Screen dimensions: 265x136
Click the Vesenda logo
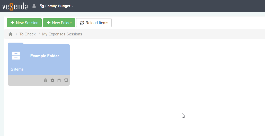click(15, 6)
